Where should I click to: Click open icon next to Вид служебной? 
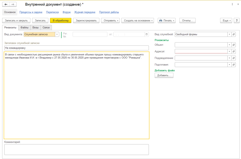click(234, 34)
